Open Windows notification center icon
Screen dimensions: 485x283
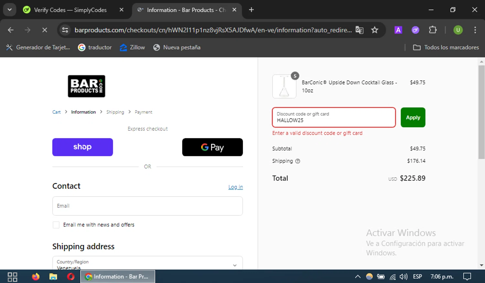click(467, 277)
